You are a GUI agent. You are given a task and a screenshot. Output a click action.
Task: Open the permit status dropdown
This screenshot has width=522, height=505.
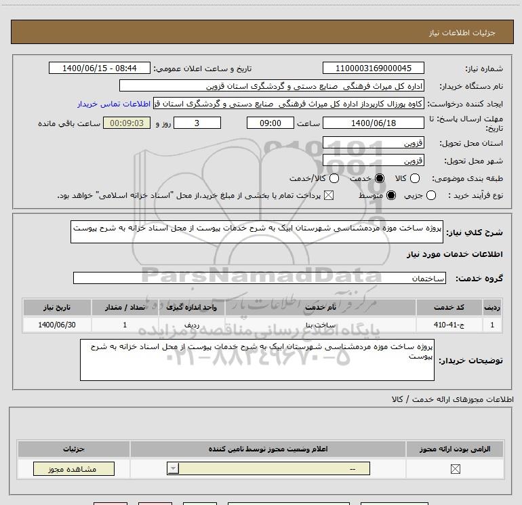(x=268, y=468)
